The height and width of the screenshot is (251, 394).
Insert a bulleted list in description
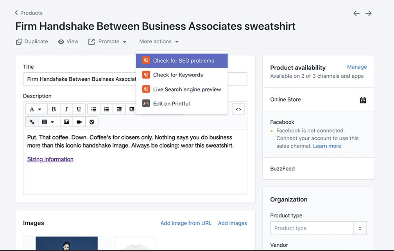click(x=94, y=109)
